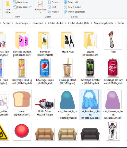Open file History
The width and height of the screenshot is (127, 148).
pos(54,12)
